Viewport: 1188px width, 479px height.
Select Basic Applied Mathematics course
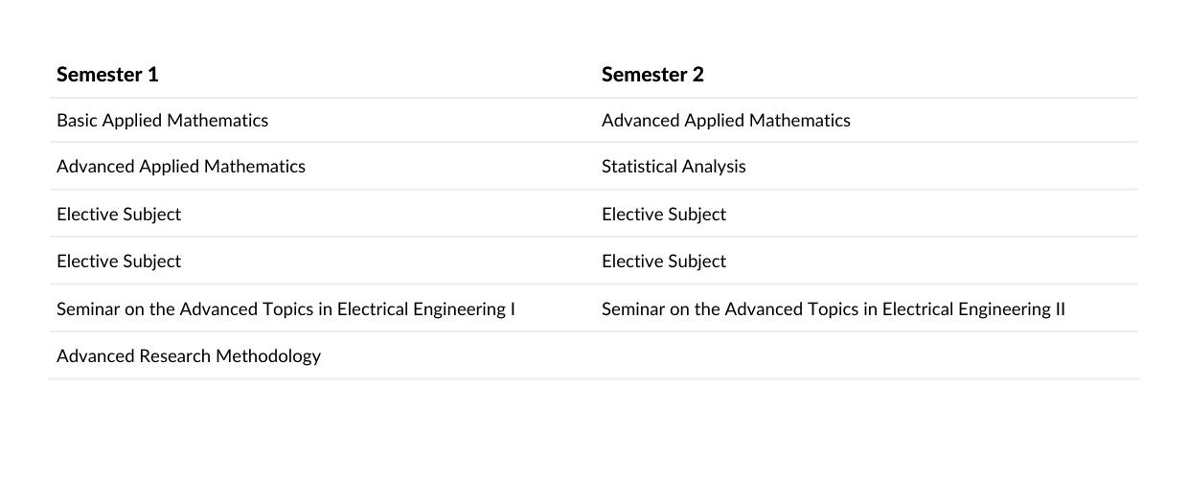click(162, 121)
